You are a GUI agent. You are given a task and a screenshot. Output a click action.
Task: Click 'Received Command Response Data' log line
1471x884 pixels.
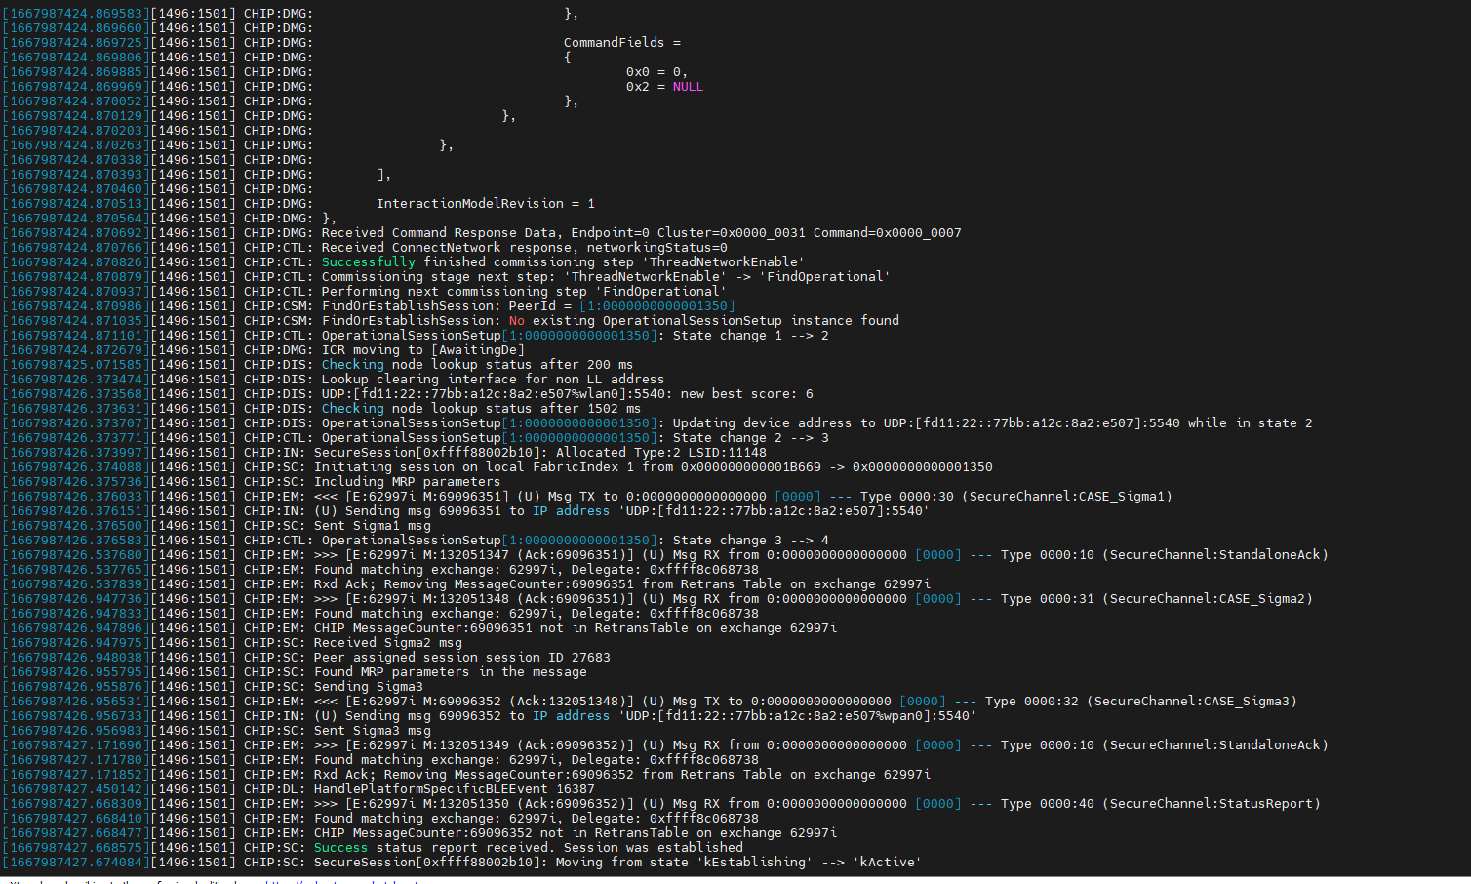click(x=642, y=233)
